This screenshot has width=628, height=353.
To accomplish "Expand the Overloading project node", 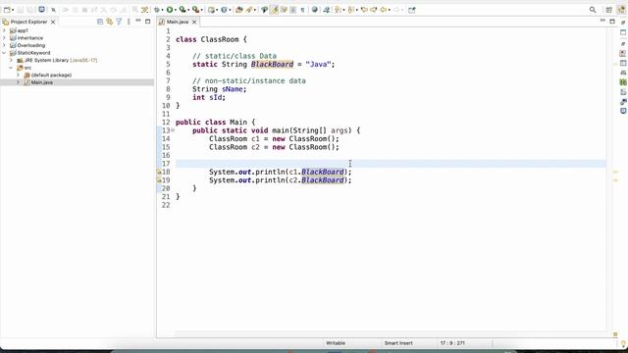I will 4,45.
